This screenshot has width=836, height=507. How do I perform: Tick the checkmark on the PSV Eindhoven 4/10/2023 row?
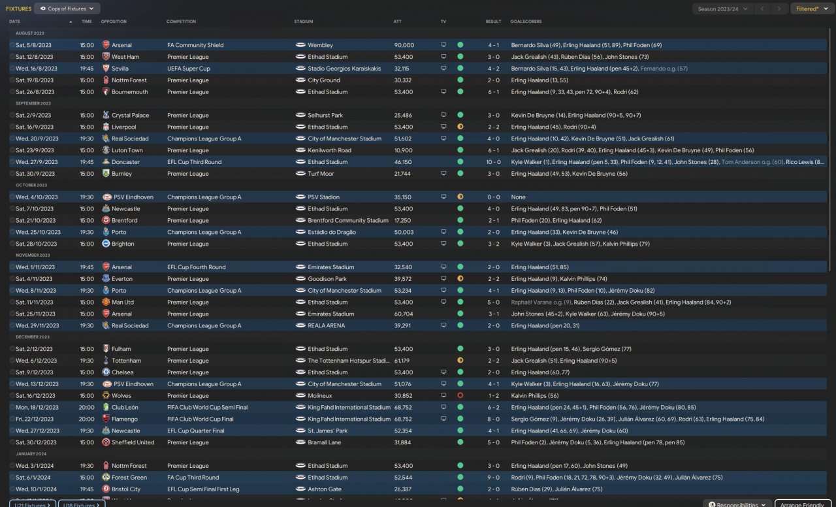(12, 197)
